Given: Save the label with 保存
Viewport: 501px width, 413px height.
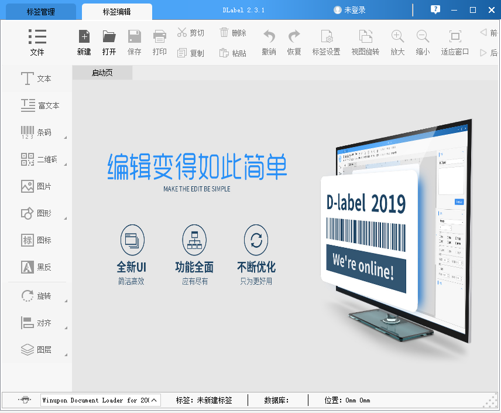Looking at the screenshot, I should pyautogui.click(x=134, y=43).
